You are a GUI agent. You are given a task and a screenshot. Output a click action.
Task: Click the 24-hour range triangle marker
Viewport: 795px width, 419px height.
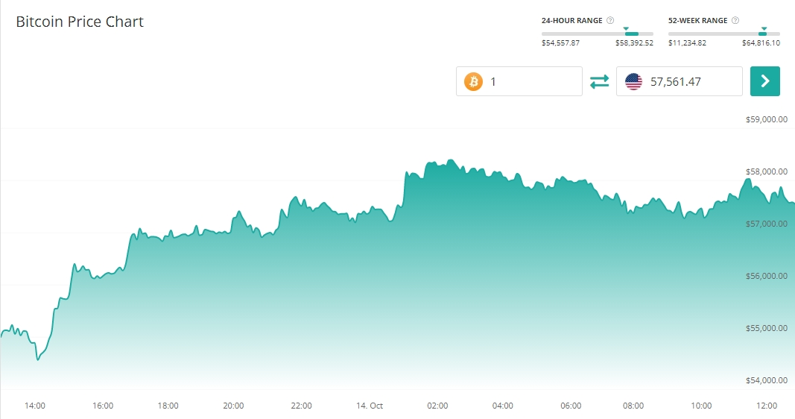coord(626,28)
